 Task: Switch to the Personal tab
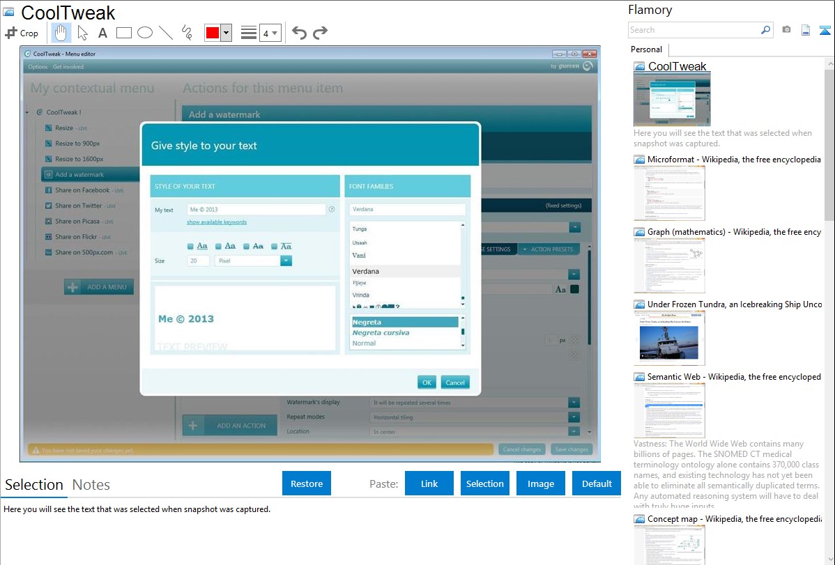coord(647,49)
